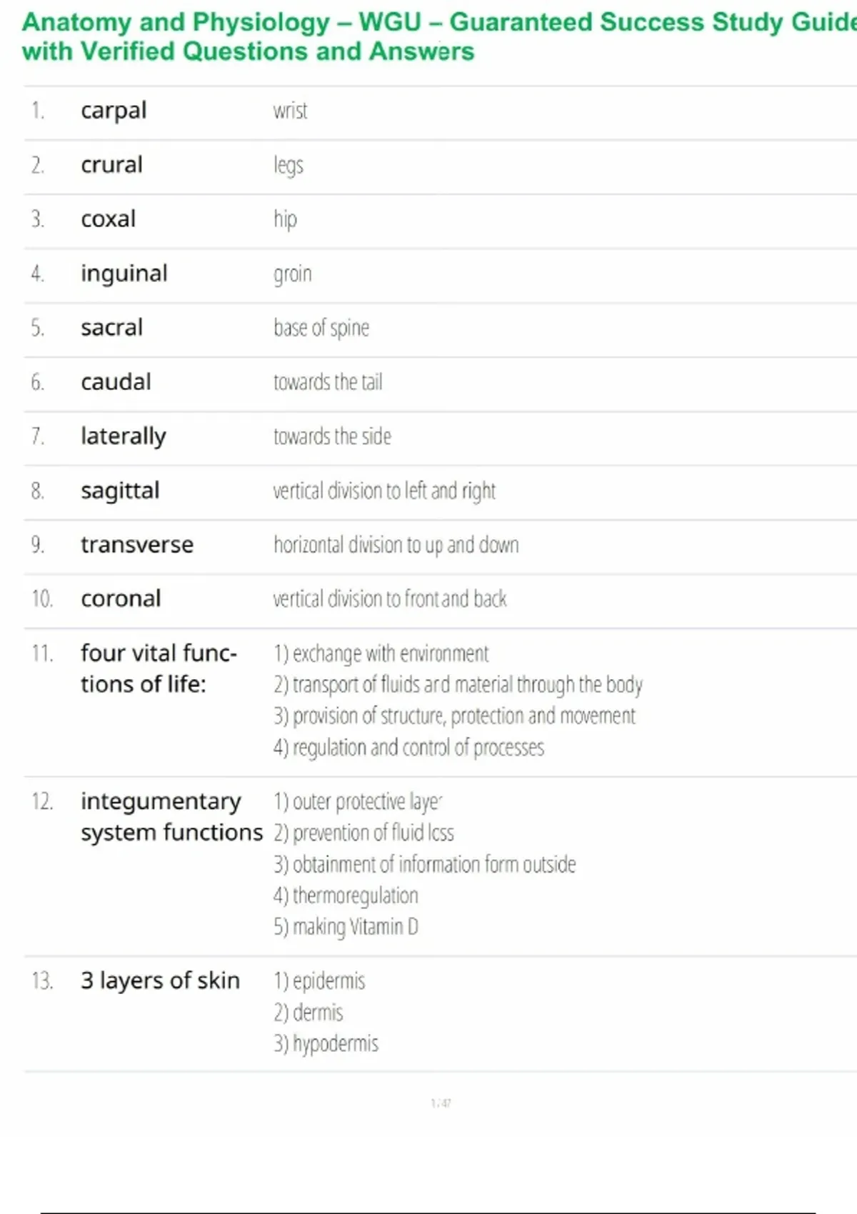The width and height of the screenshot is (857, 1214).
Task: Click the '3 layers of skin' term
Action: pos(160,980)
